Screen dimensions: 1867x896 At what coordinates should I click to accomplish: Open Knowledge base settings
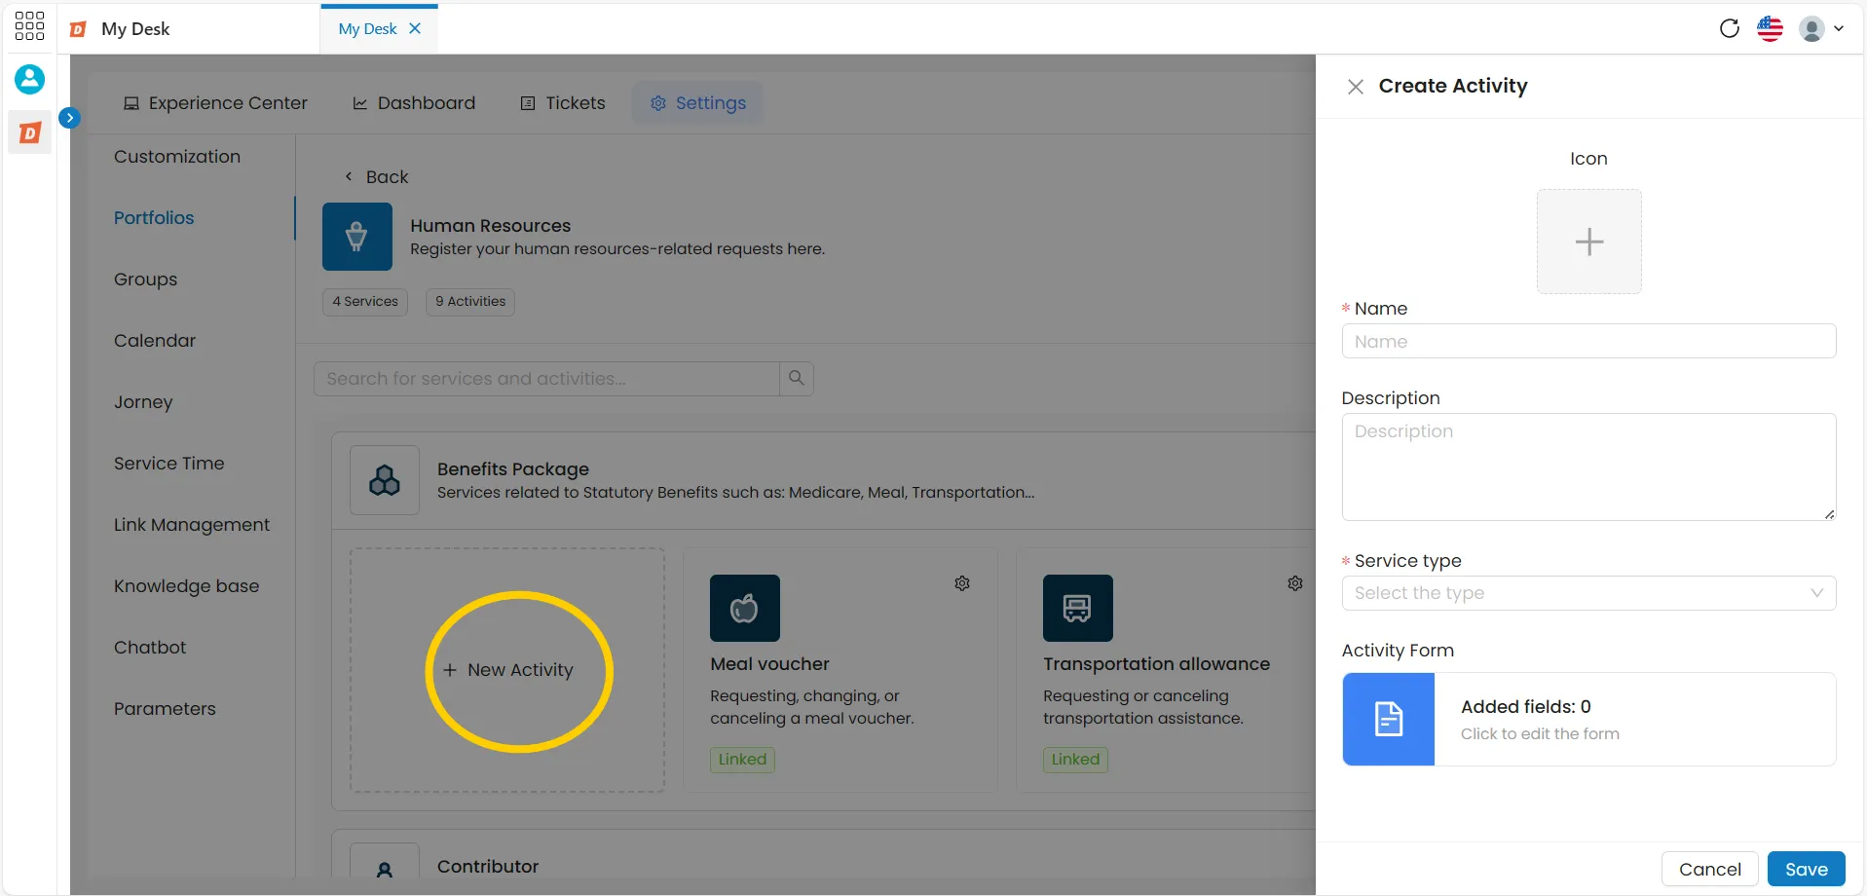[x=187, y=586]
